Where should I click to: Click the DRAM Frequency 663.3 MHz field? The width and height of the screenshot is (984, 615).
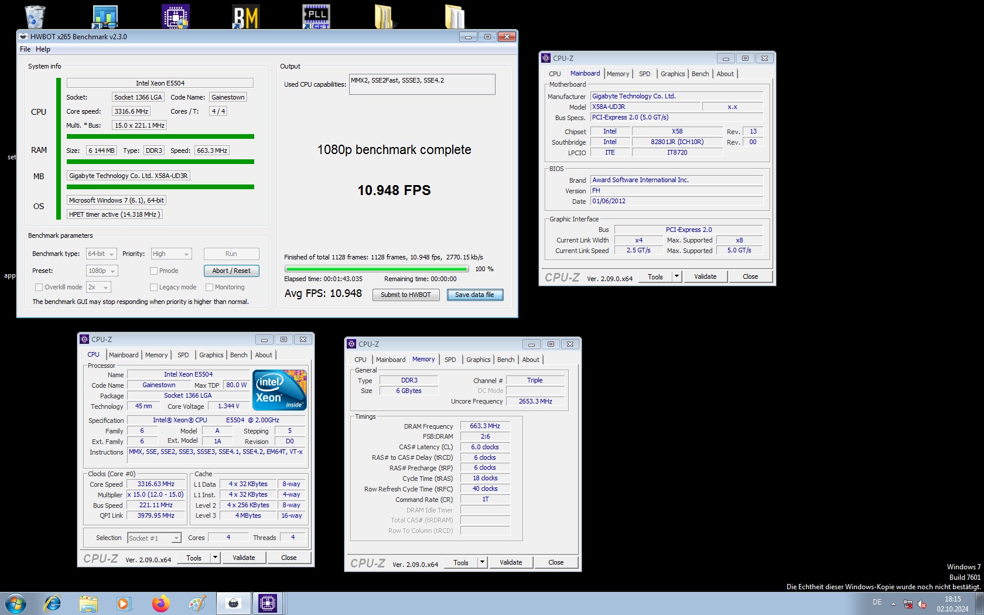485,426
